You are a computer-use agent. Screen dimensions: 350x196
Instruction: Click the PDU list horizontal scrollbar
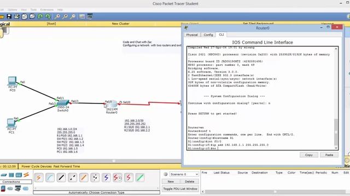point(275,192)
